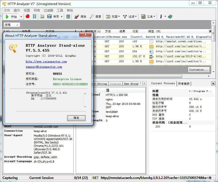The image size is (218, 182).
Task: Switch to the 所有捕获 tab
Action: [x=184, y=84]
